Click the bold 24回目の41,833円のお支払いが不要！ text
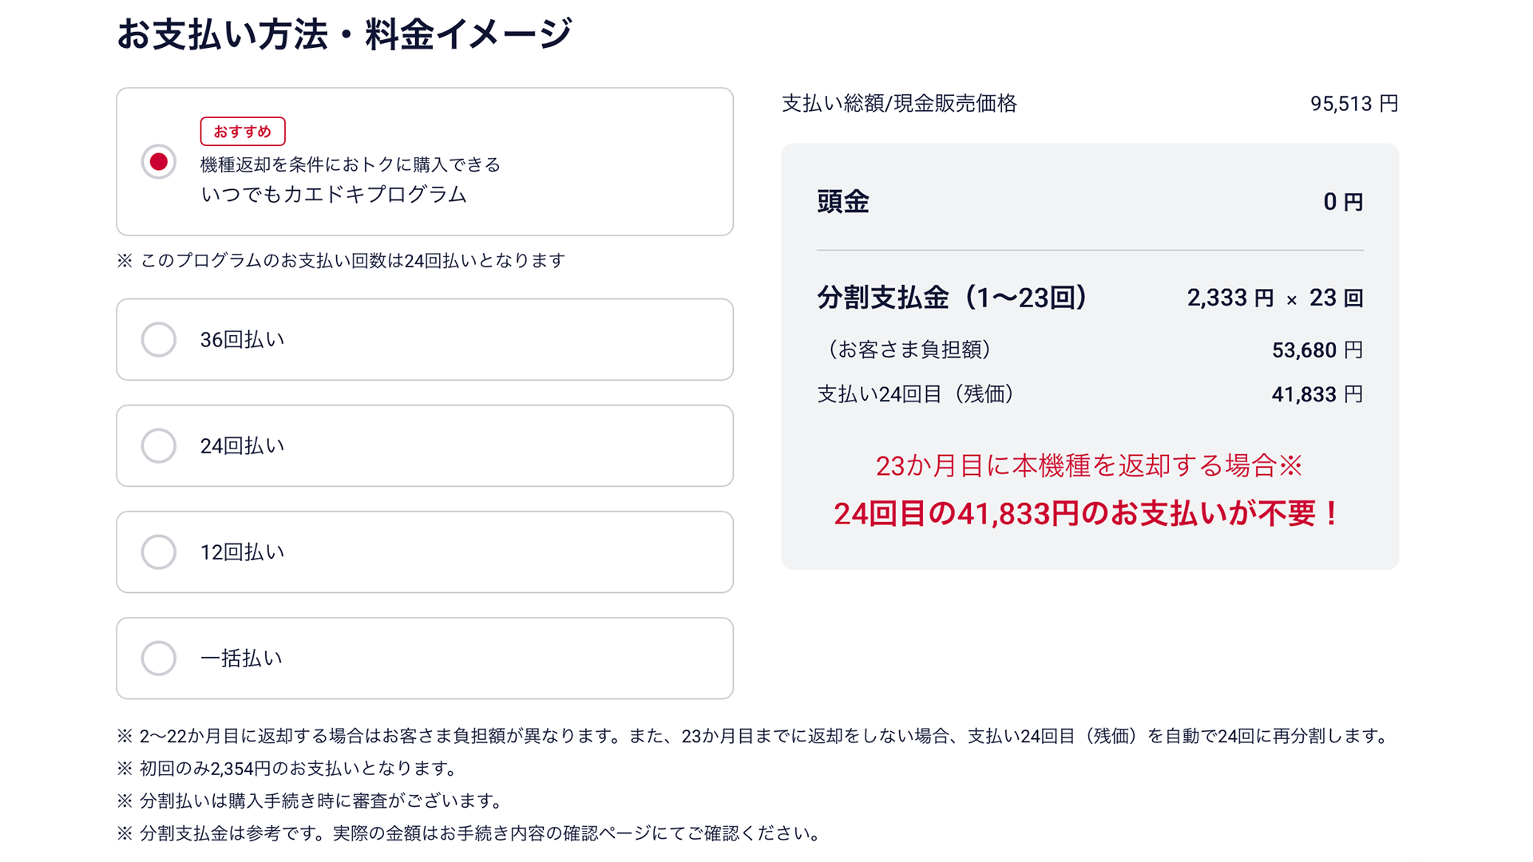The width and height of the screenshot is (1533, 862). (x=1088, y=513)
